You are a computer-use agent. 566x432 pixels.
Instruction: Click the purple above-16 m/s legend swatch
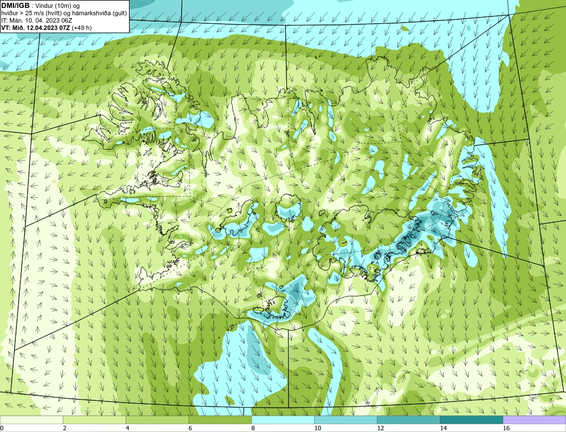click(534, 420)
